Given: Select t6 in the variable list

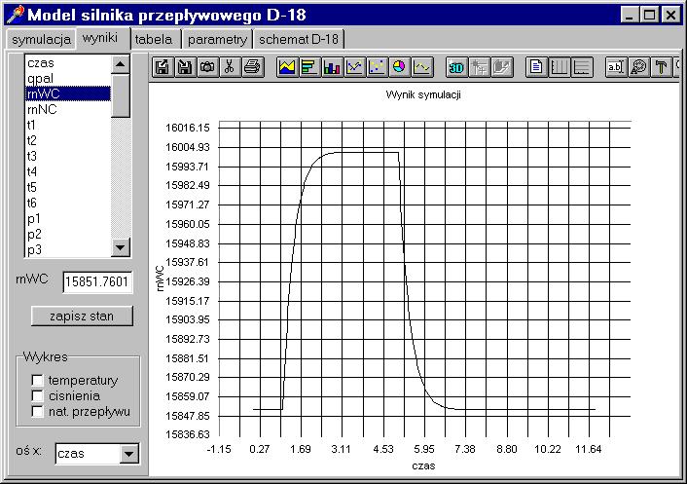Looking at the screenshot, I should pos(68,203).
